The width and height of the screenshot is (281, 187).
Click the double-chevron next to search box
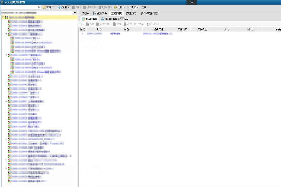point(39,7)
